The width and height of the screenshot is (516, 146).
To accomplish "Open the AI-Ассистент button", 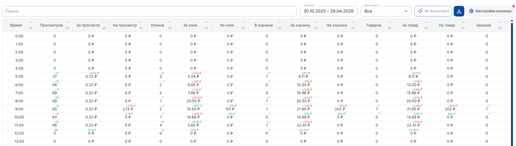I will [x=433, y=11].
